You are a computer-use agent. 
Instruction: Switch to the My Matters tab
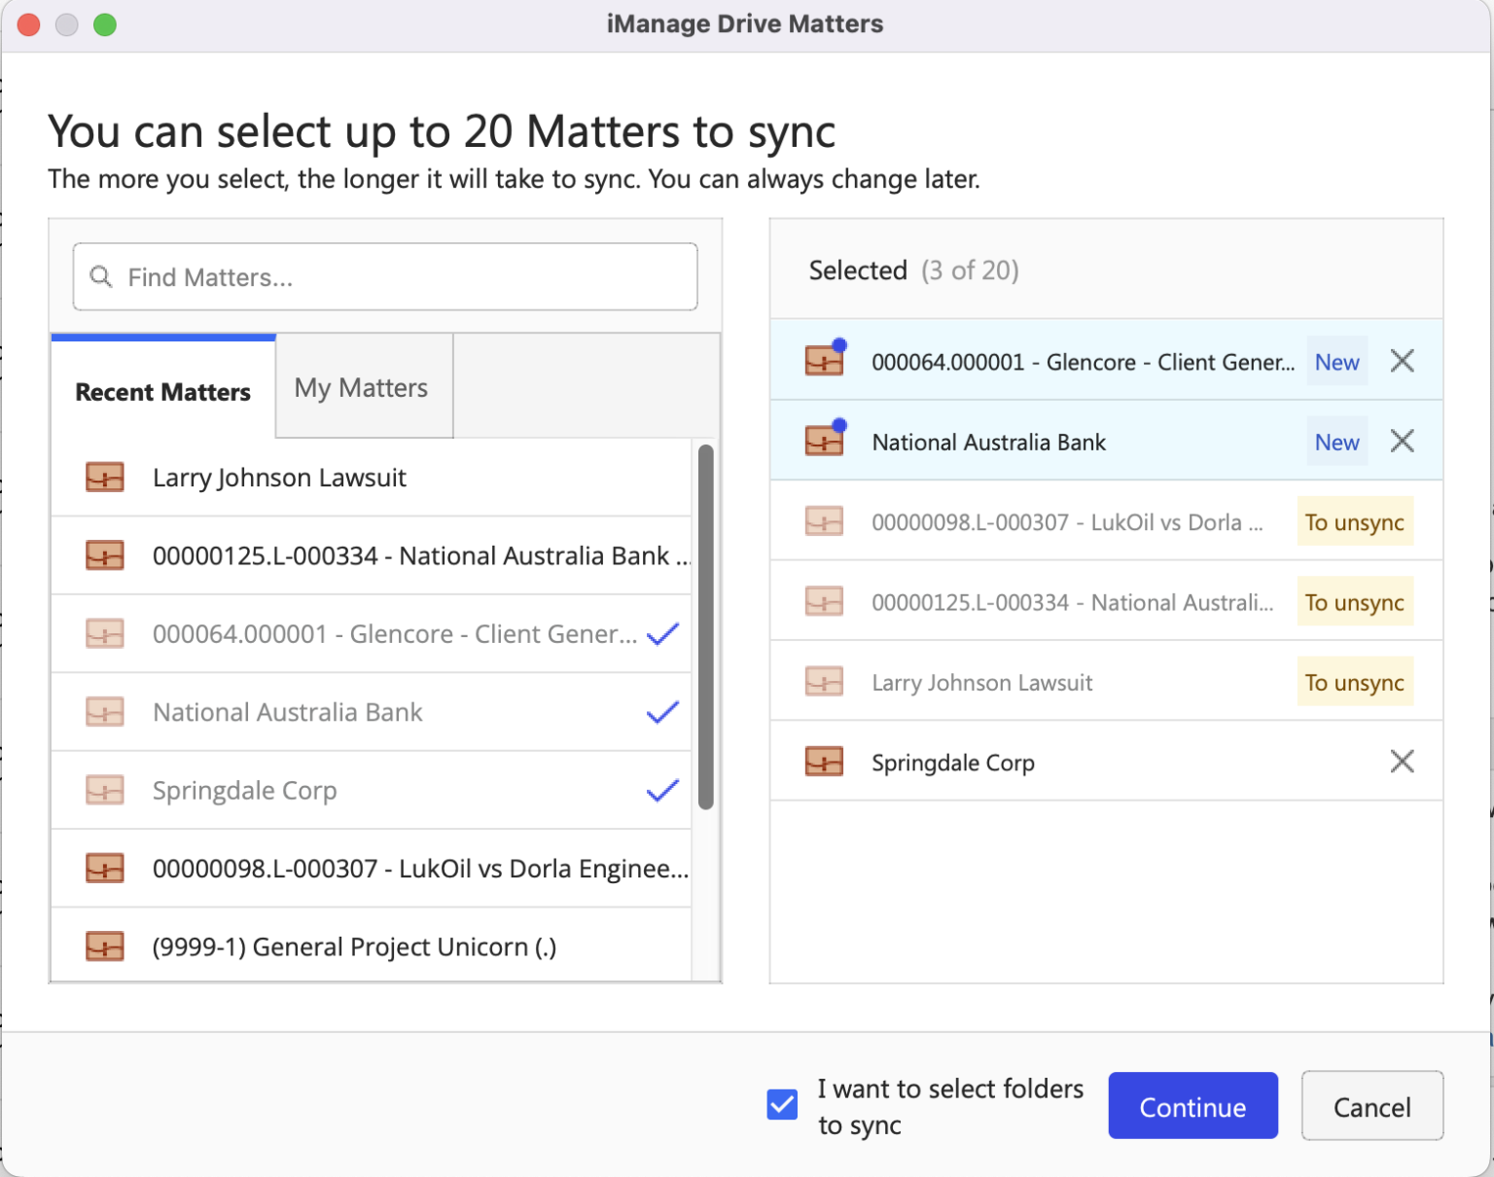361,387
